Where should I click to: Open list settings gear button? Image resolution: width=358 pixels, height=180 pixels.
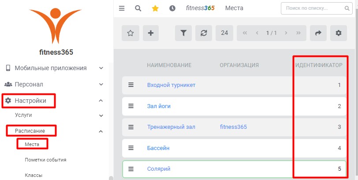point(338,33)
